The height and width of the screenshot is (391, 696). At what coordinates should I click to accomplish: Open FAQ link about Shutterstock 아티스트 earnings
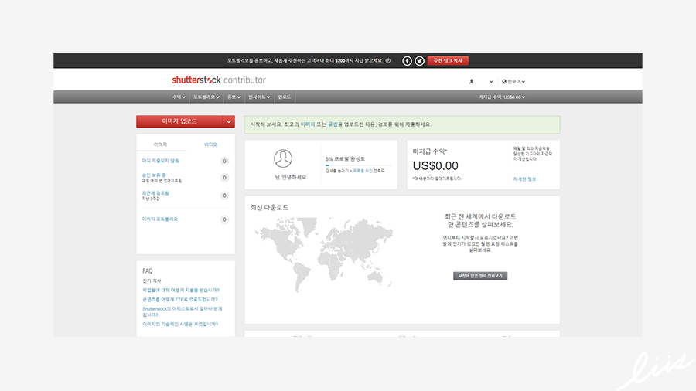click(x=182, y=311)
